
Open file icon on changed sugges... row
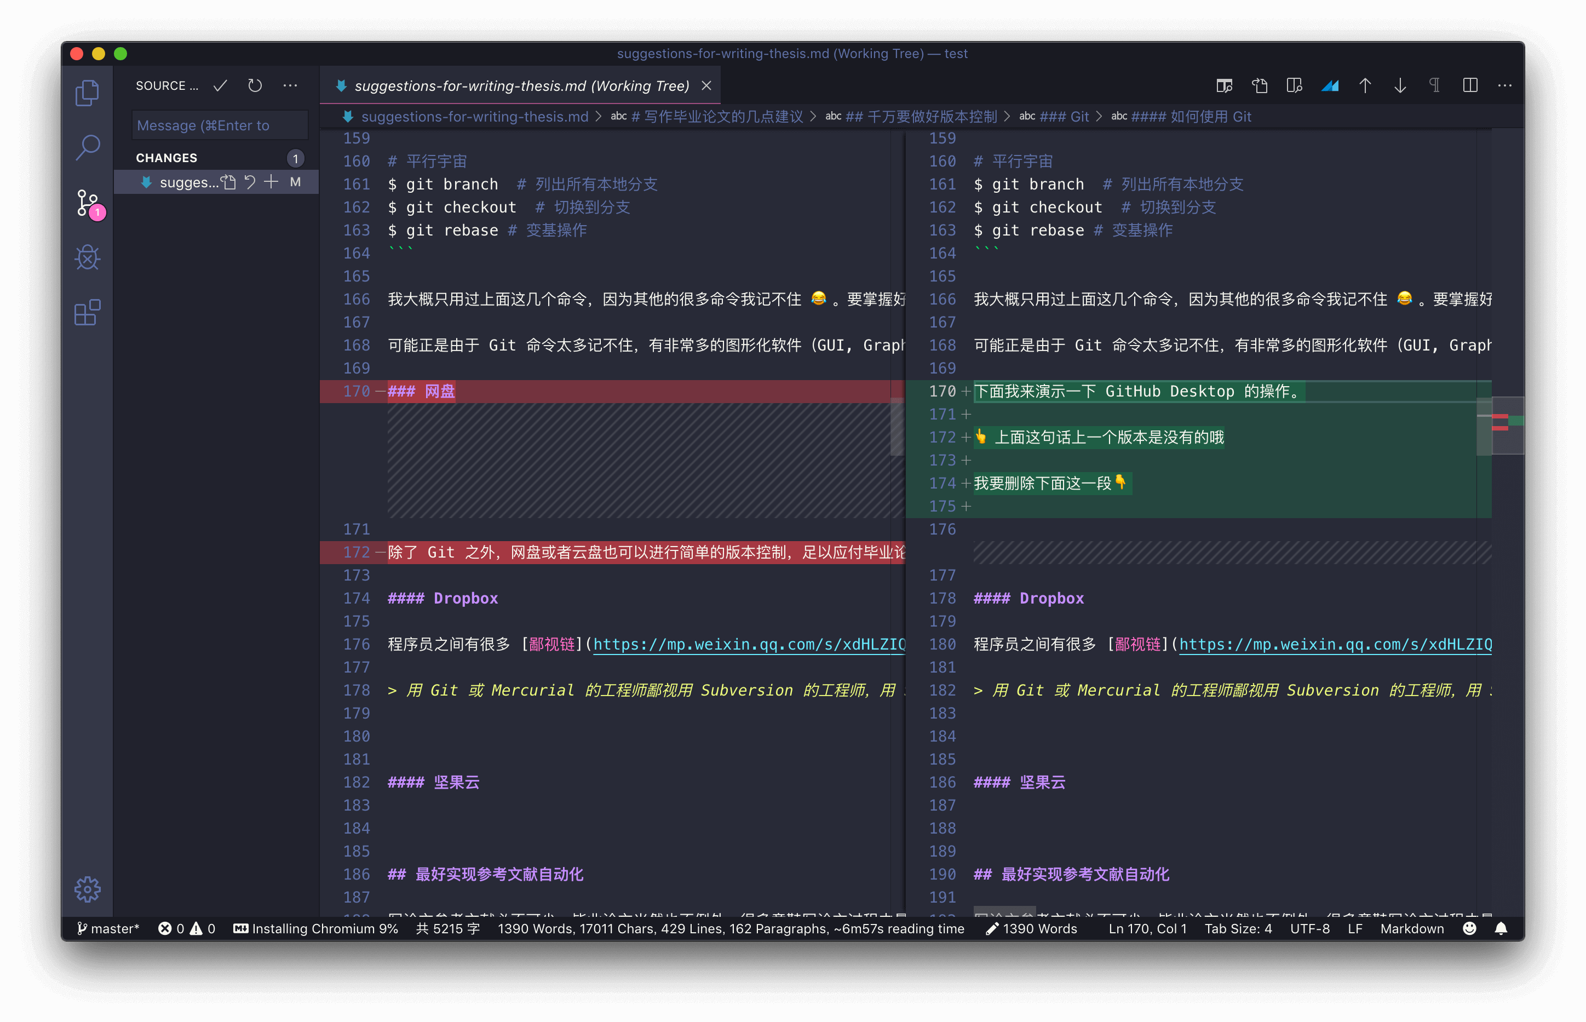229,182
